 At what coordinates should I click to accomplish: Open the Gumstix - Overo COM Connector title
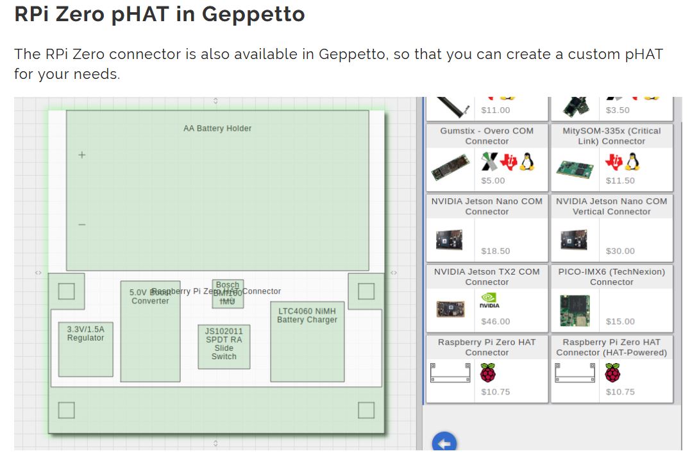pyautogui.click(x=487, y=136)
